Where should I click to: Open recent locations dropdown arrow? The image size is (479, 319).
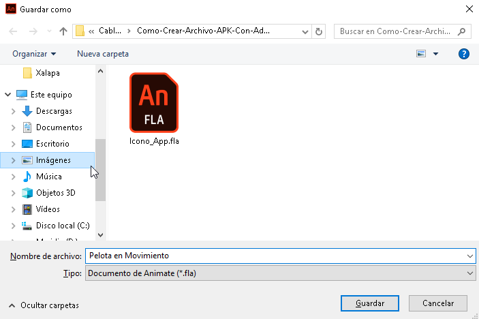click(x=49, y=31)
